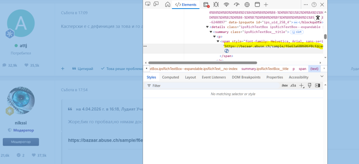
Task: Click the slot badge beside the summary element
Action: (297, 32)
